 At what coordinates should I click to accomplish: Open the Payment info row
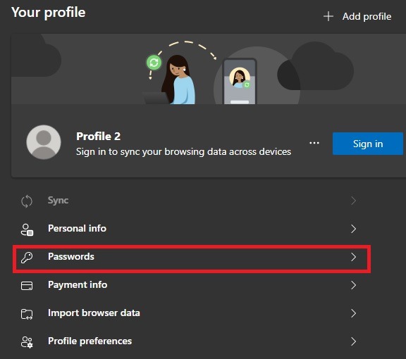click(192, 285)
